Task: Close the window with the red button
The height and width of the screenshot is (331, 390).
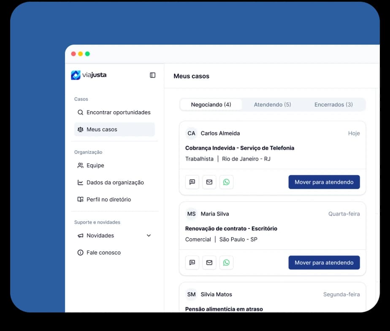Action: pos(73,54)
